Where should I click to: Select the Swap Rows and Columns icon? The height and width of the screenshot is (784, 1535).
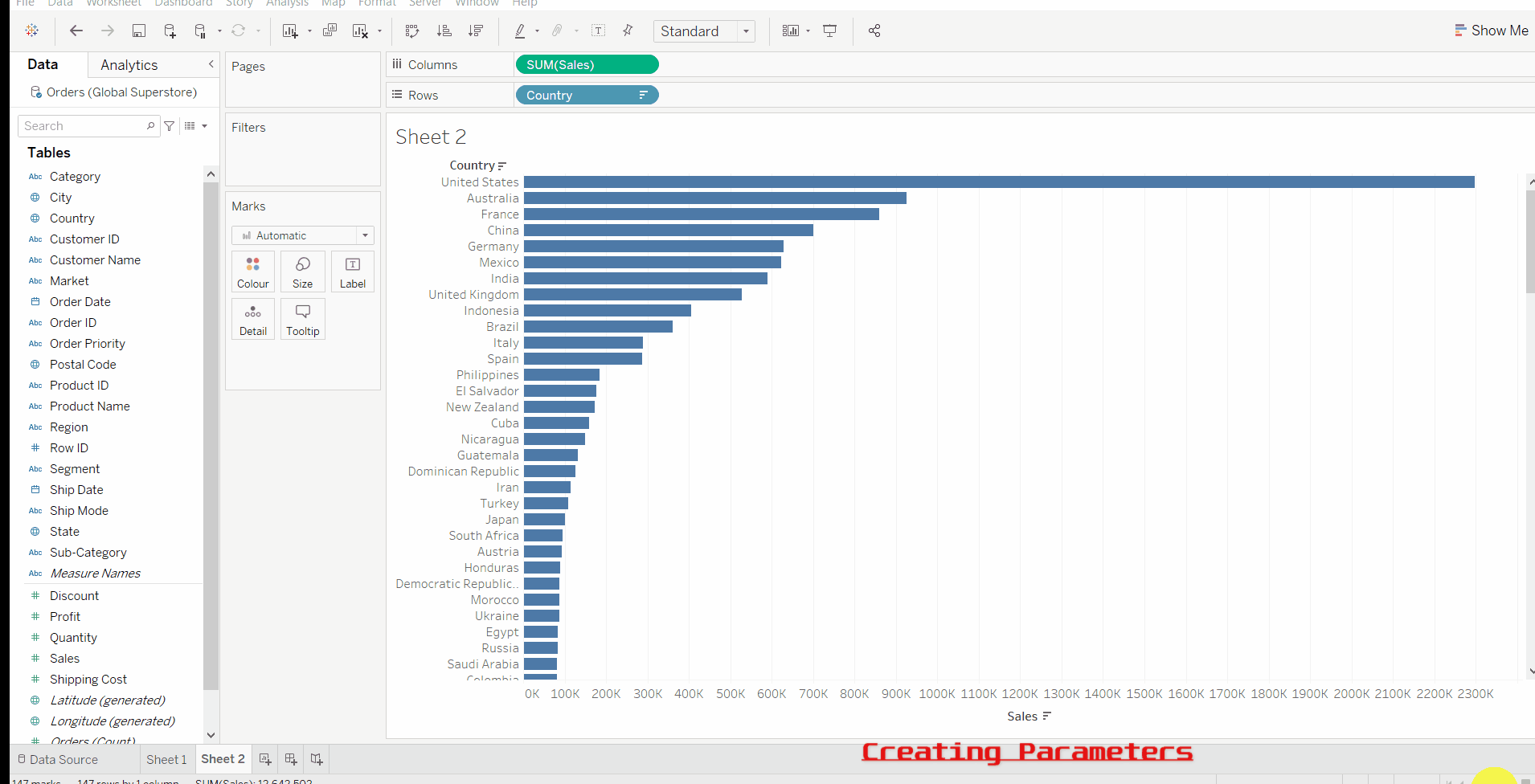412,31
